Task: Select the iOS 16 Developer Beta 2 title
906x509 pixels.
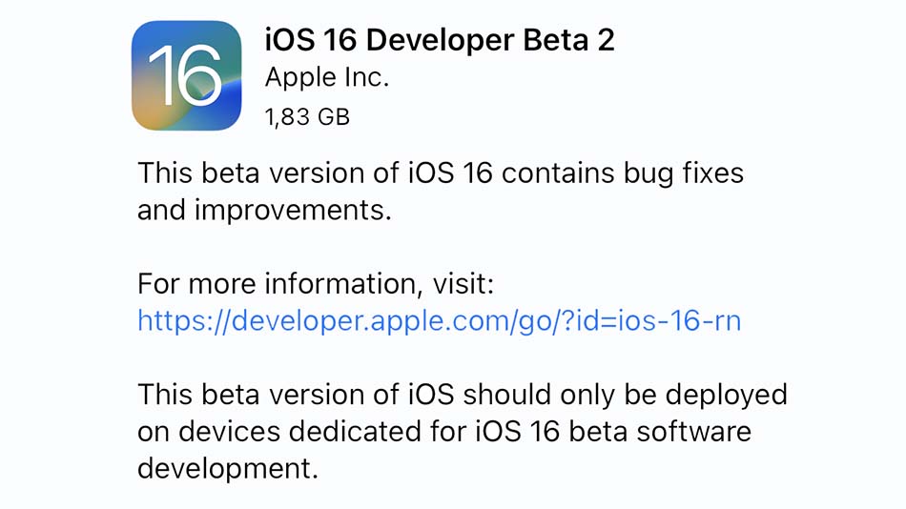Action: pyautogui.click(x=440, y=40)
